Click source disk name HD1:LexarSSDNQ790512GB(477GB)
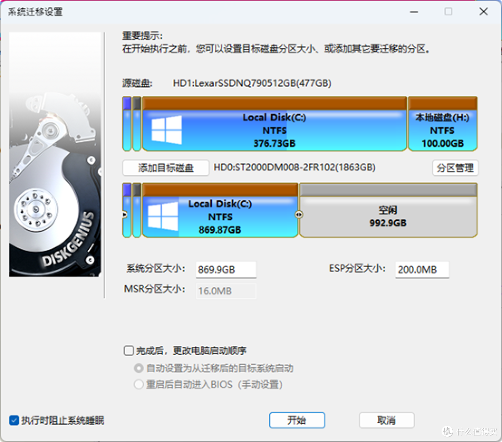The image size is (502, 442). click(252, 83)
